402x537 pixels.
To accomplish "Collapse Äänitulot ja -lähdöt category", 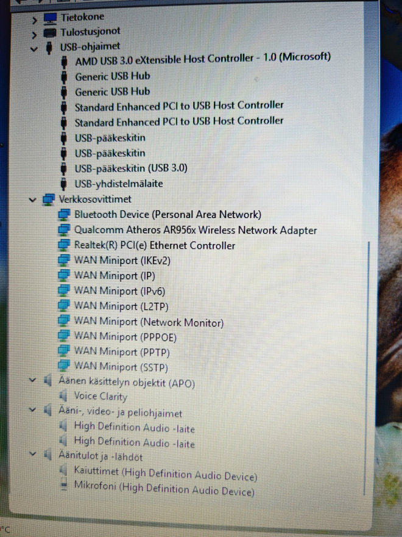I will tap(32, 454).
